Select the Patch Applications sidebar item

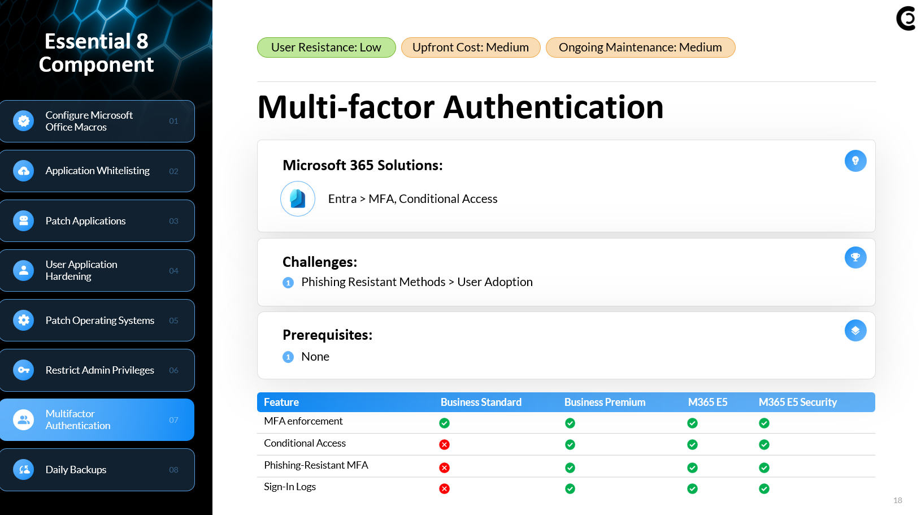coord(97,221)
